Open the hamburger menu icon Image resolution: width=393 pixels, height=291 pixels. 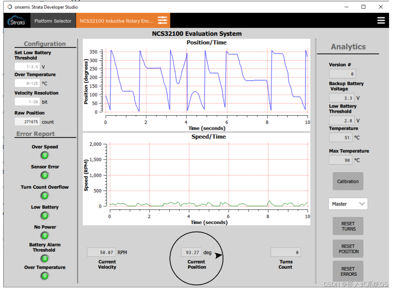[381, 21]
